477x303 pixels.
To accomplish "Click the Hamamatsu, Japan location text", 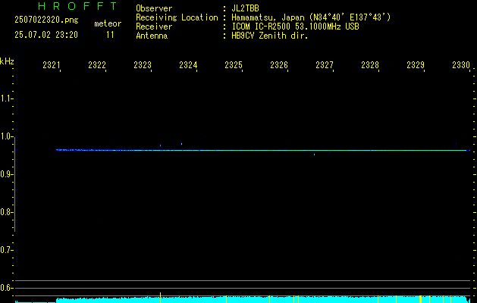I will pyautogui.click(x=311, y=17).
